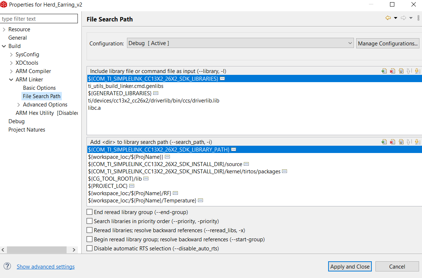Click Add icon in library file list toolbar
Screen dimensions: 422x278
(x=384, y=71)
